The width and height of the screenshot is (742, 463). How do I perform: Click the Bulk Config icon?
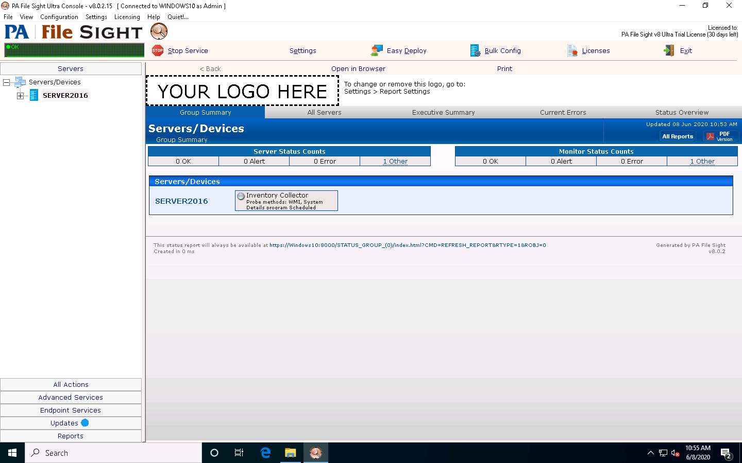(x=475, y=50)
